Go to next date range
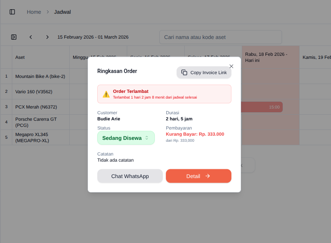Image resolution: width=331 pixels, height=243 pixels. pyautogui.click(x=48, y=37)
